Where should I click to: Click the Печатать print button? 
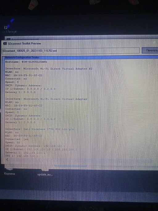click(150, 50)
